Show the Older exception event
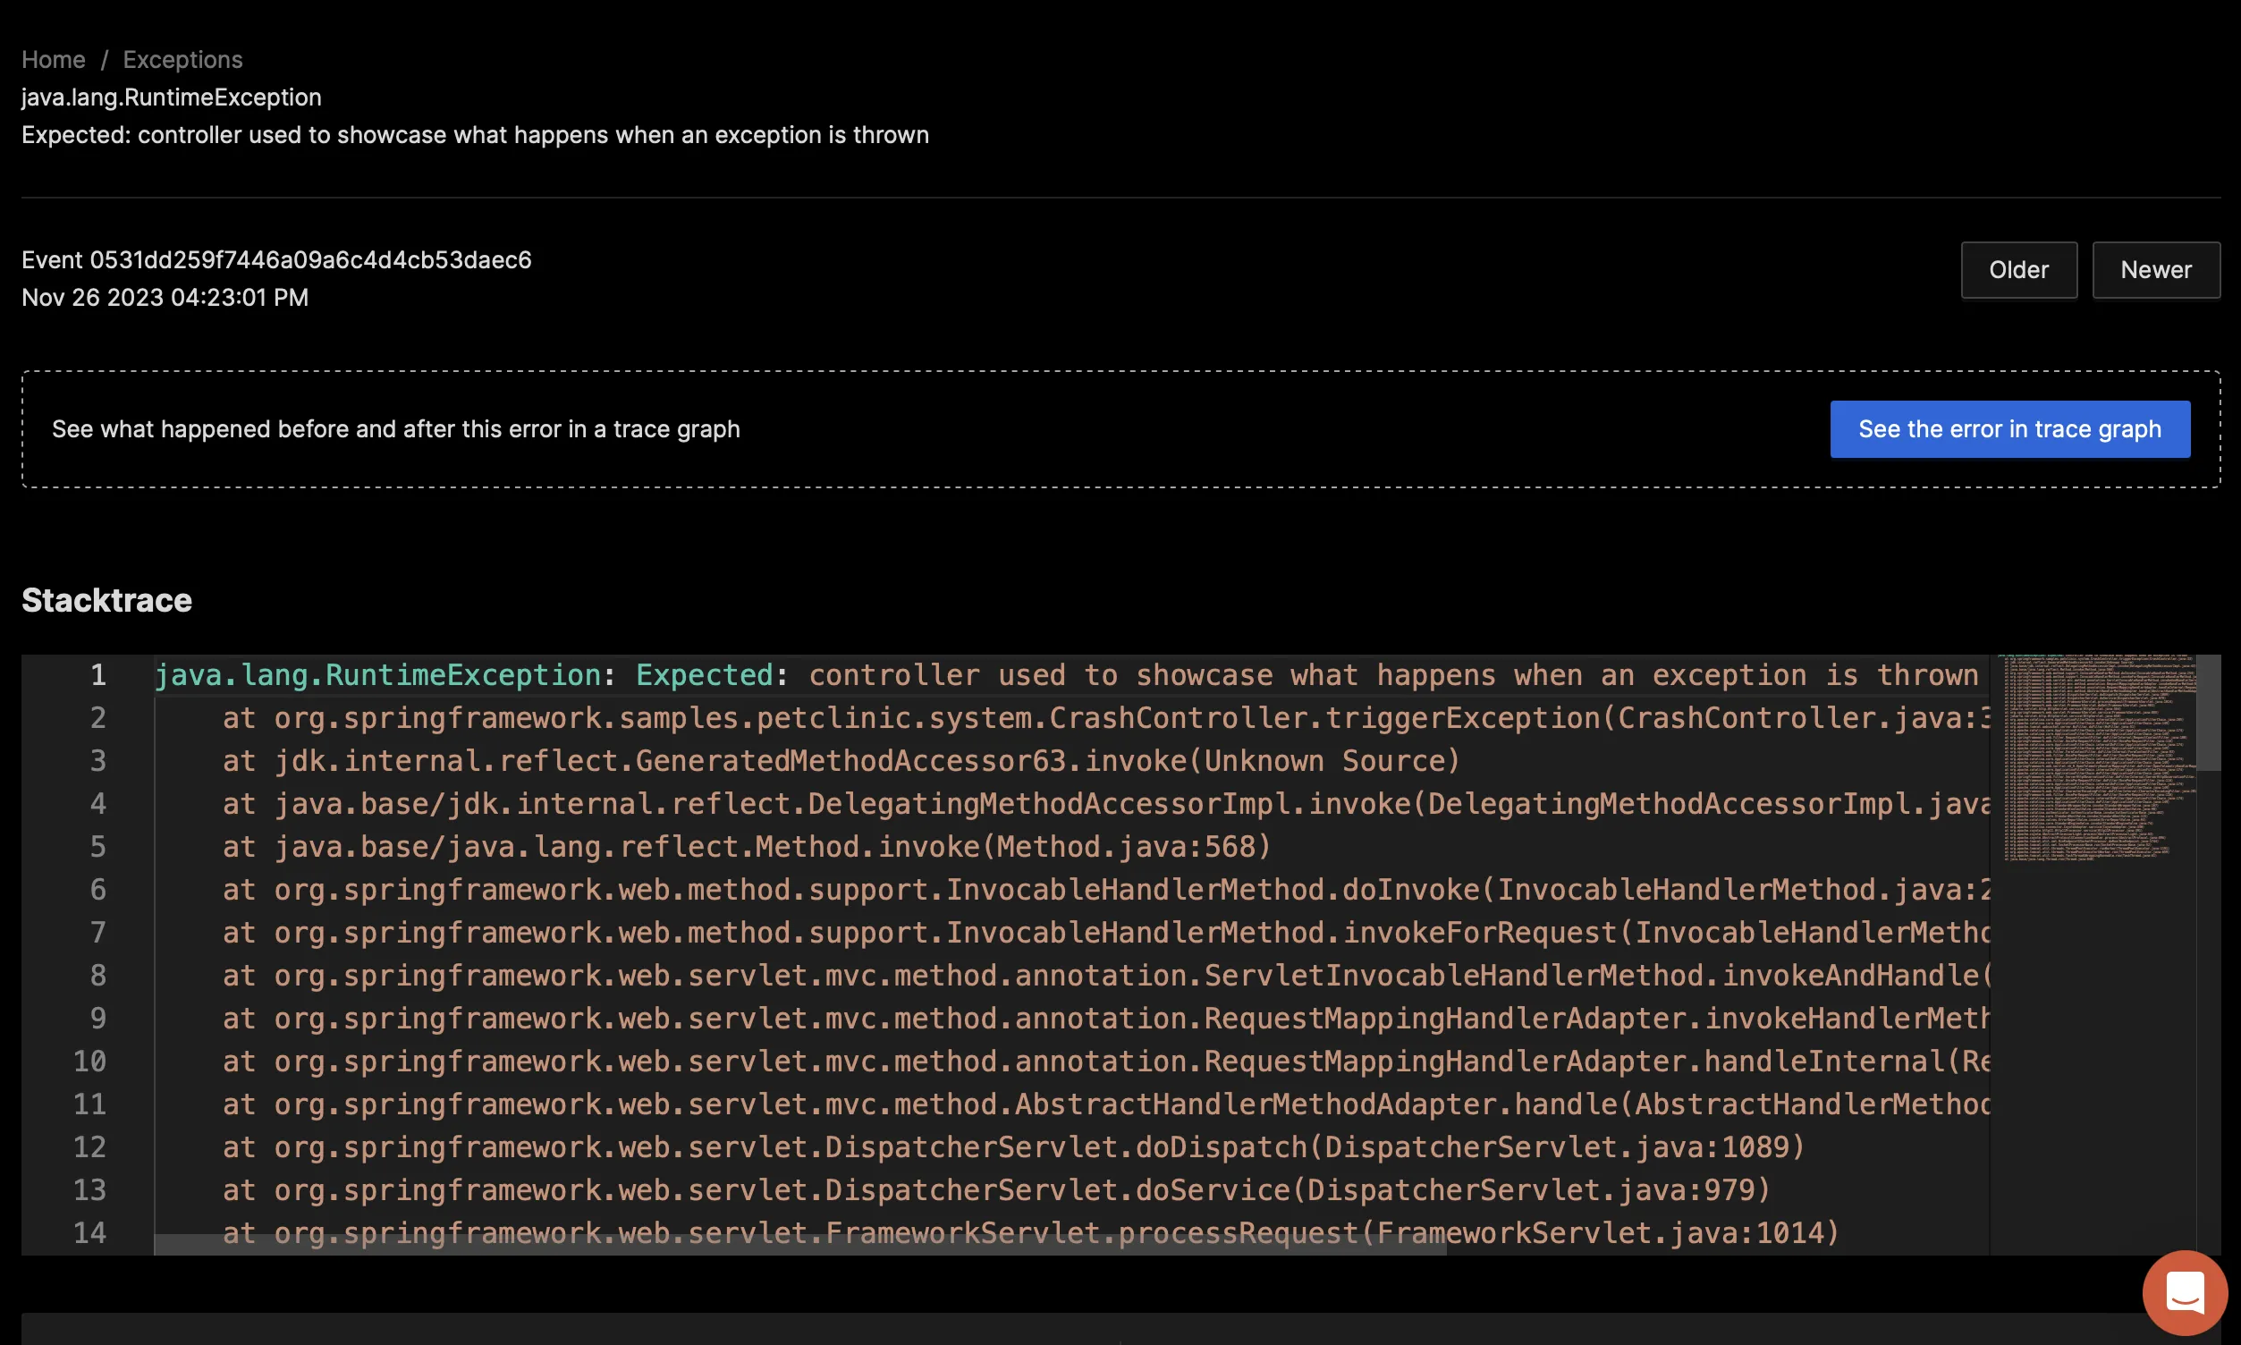The image size is (2241, 1345). pos(2019,270)
